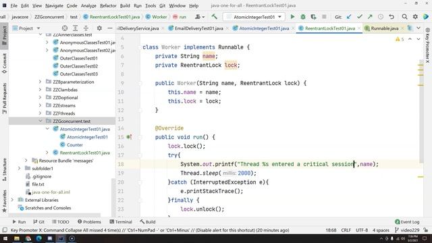Open the Structure tool window
Screen dimensions: 432x243
click(x=5, y=169)
